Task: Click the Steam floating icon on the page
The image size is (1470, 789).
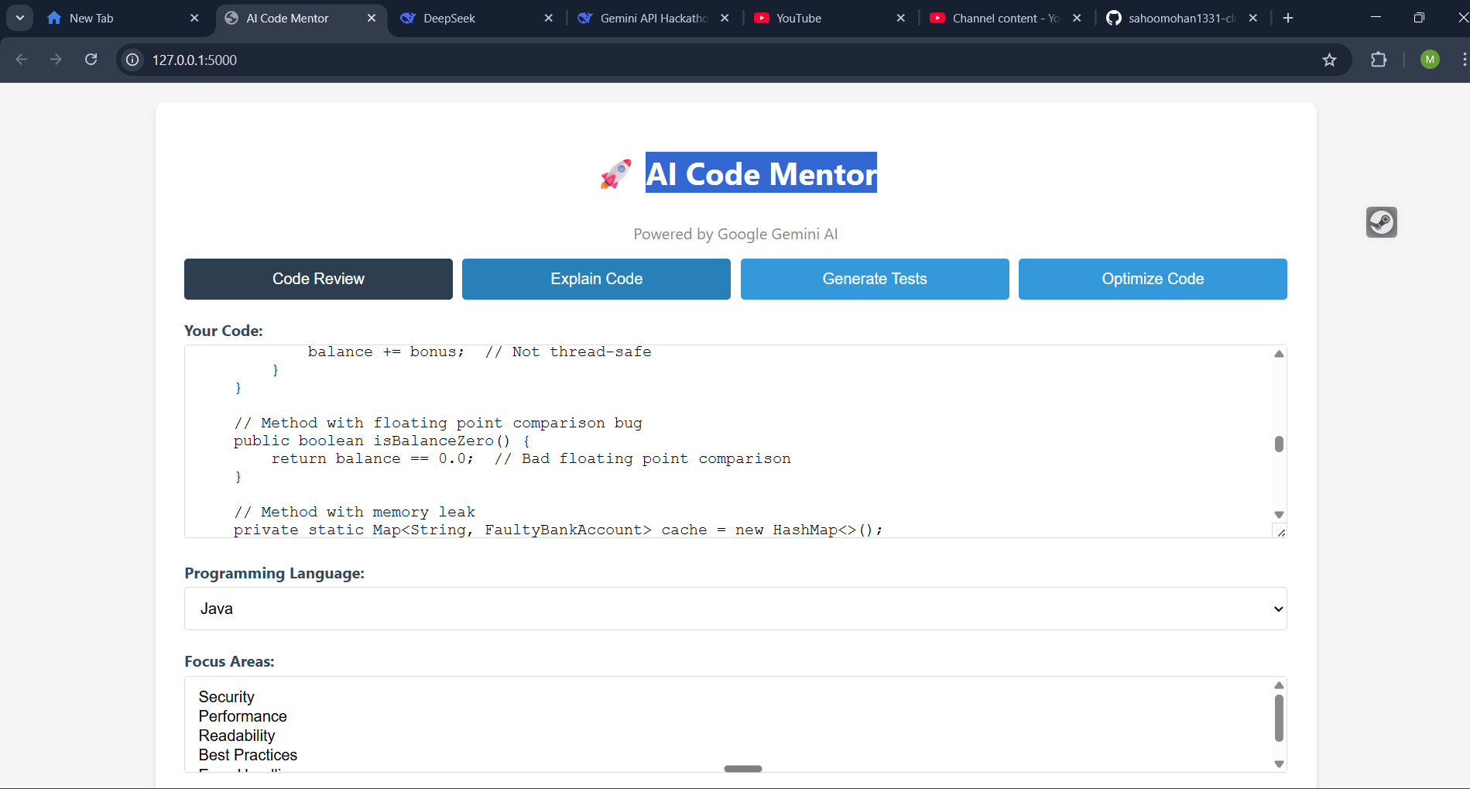Action: 1382,222
